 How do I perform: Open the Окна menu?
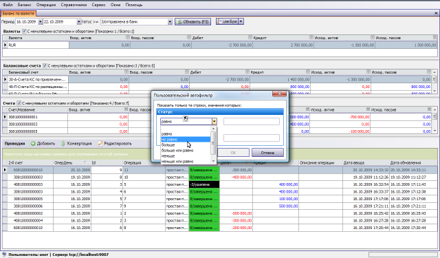pos(115,5)
